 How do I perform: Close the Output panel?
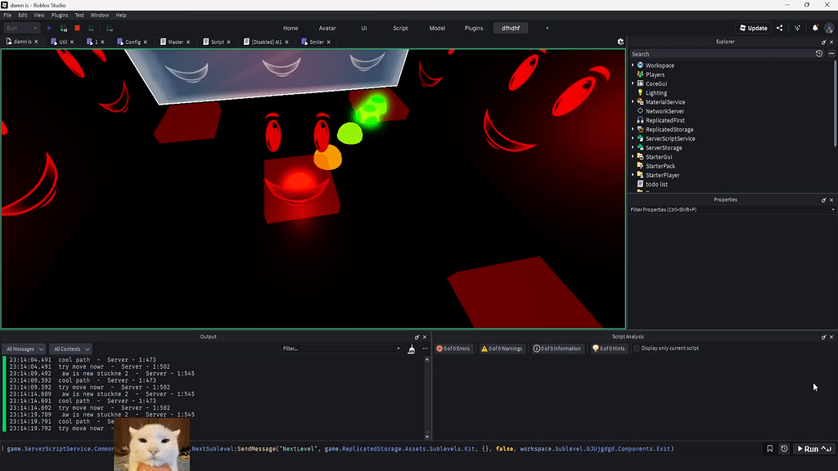425,337
